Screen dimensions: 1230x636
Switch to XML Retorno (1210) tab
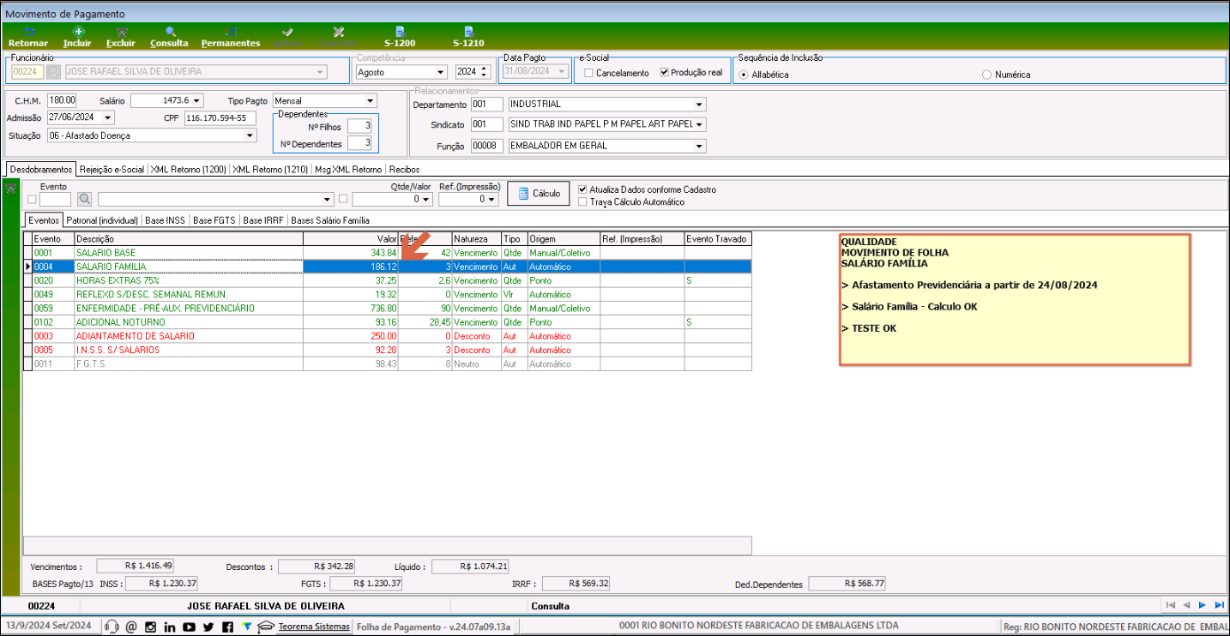point(270,169)
